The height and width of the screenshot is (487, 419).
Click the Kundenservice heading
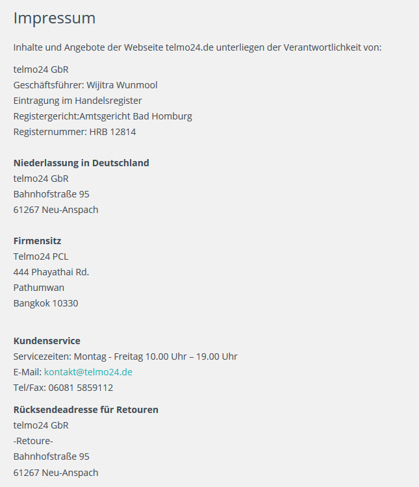(47, 341)
